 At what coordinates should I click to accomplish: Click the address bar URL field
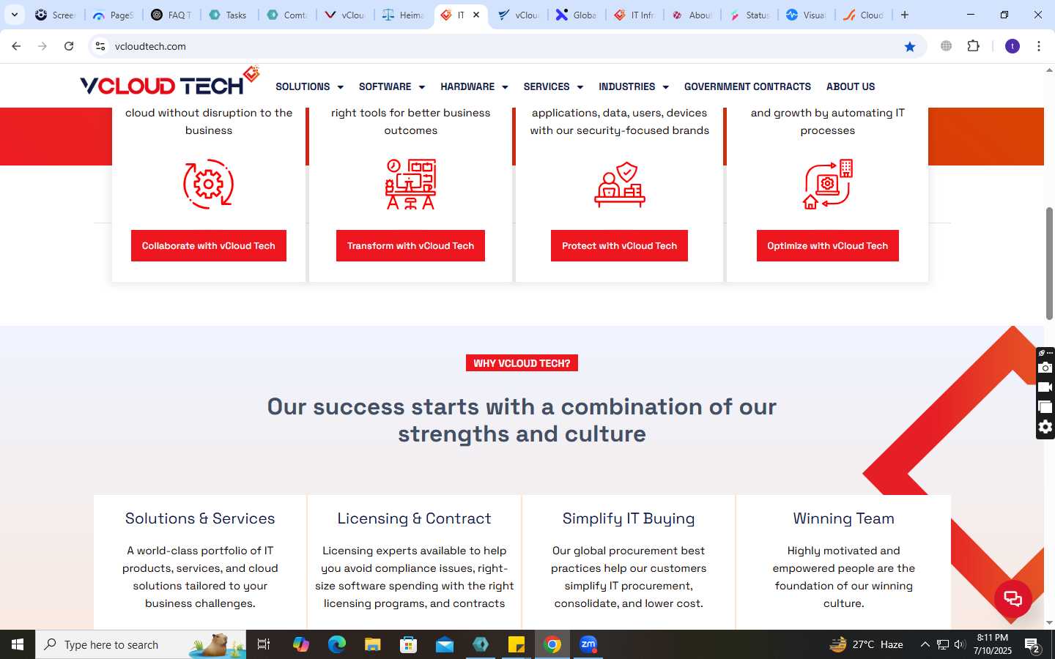[506, 46]
